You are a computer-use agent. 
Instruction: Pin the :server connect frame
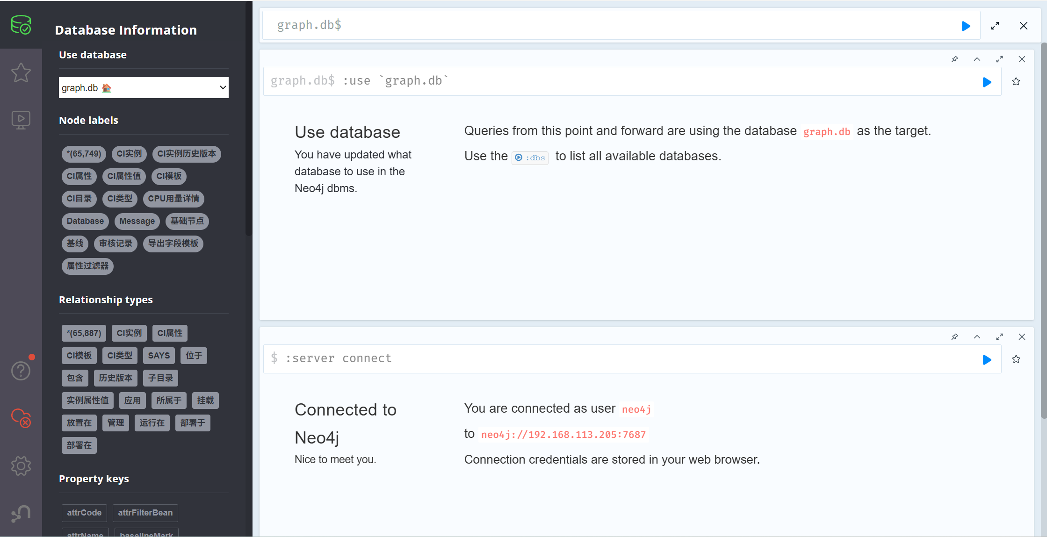[x=955, y=337]
